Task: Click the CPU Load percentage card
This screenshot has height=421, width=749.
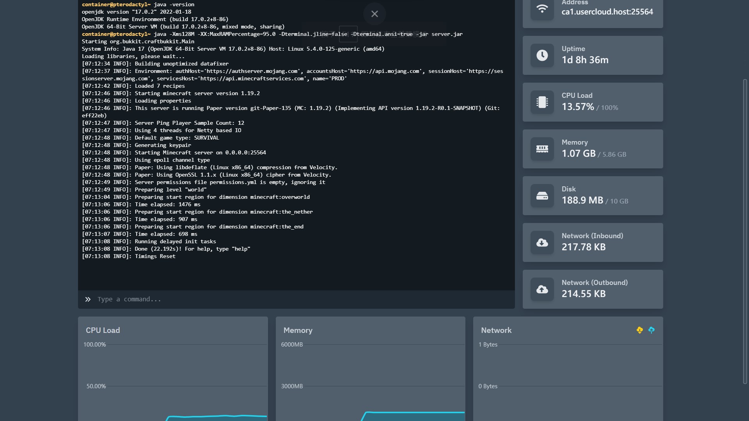Action: coord(592,102)
